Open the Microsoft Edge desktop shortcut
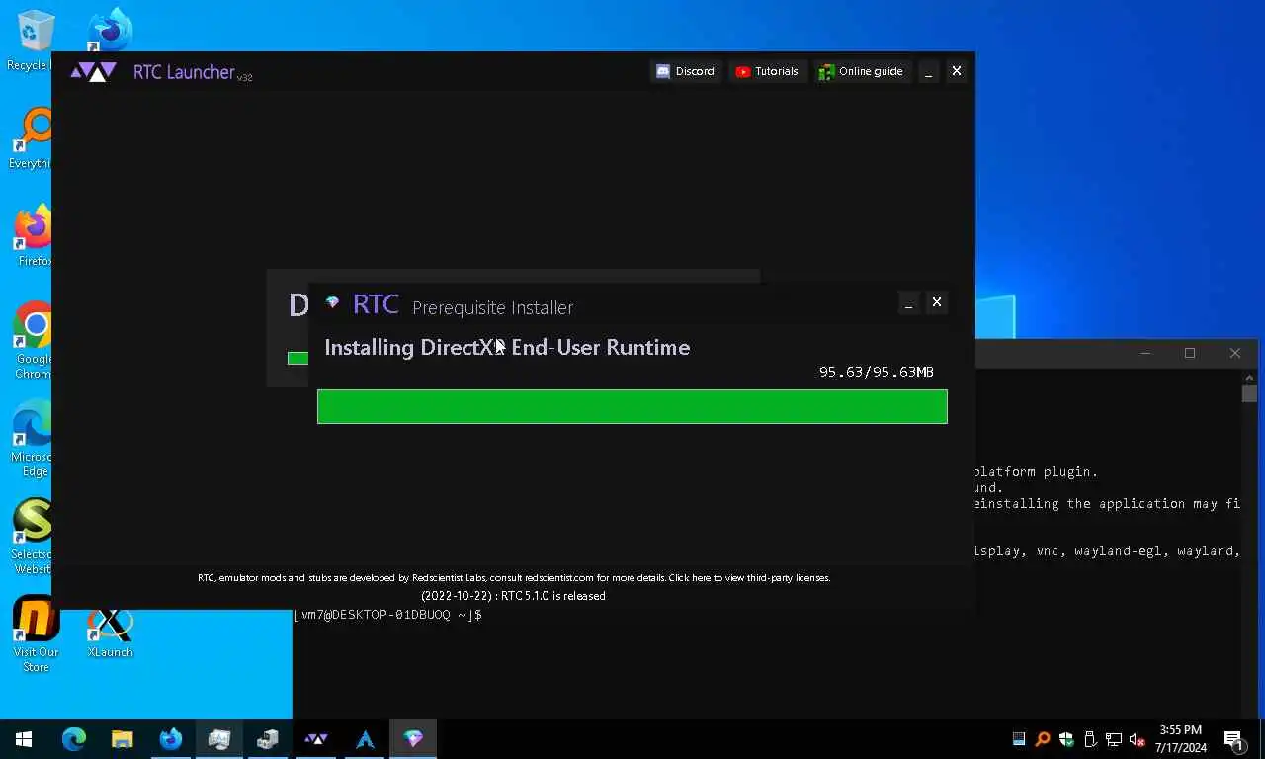 [34, 438]
